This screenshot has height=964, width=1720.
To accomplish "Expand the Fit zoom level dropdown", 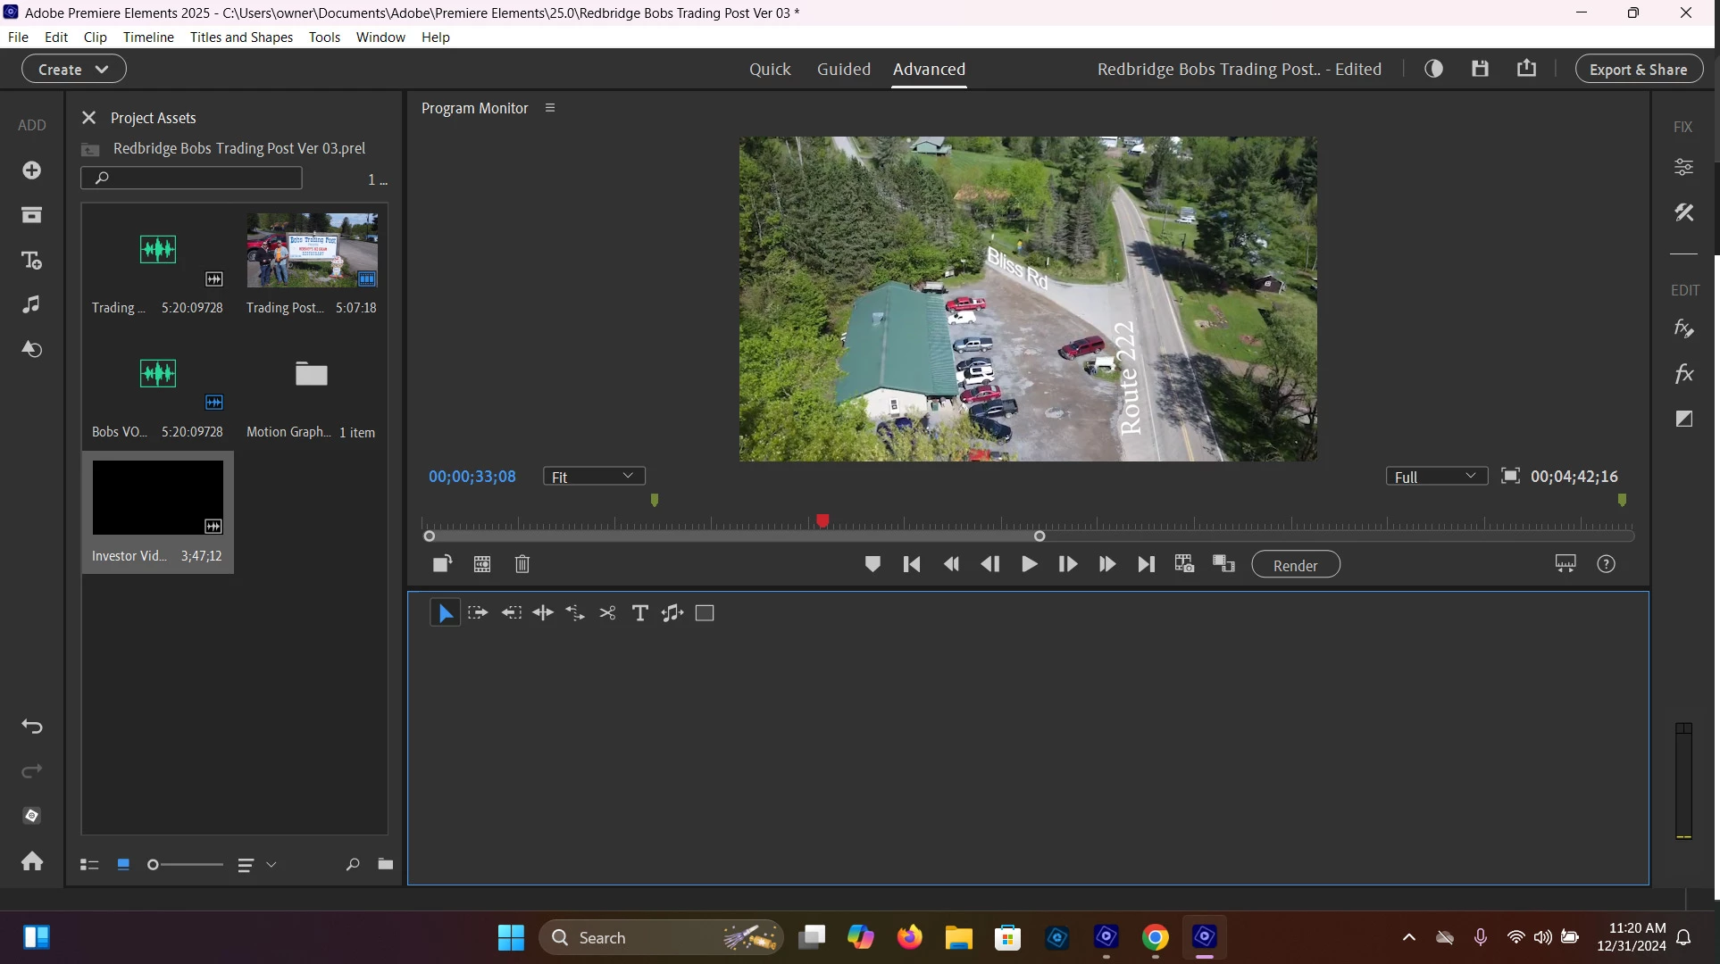I will 594,477.
